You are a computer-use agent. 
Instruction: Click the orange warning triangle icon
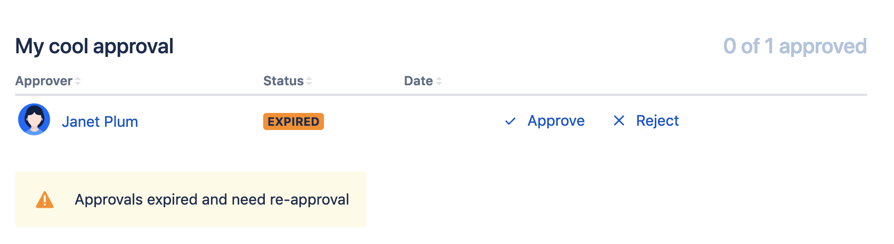(45, 200)
